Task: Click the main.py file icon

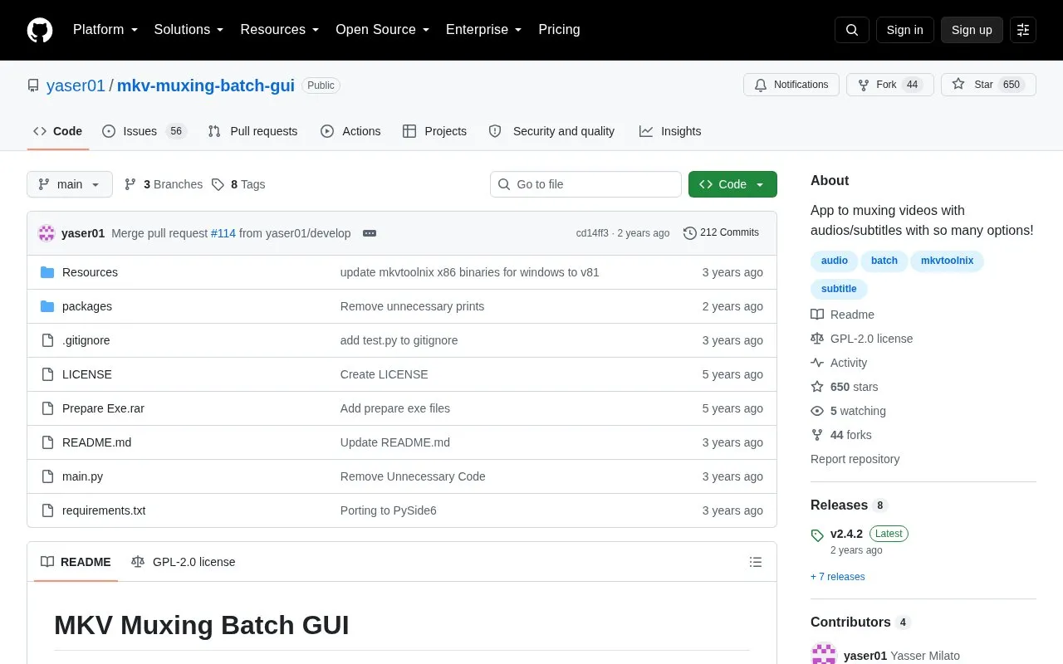Action: 47,476
